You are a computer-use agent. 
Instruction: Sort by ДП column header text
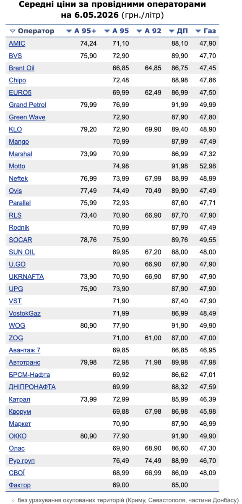tap(182, 31)
